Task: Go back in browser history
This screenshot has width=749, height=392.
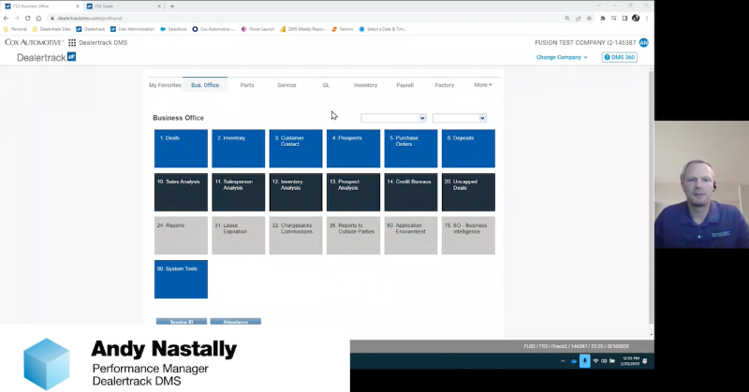Action: 6,18
